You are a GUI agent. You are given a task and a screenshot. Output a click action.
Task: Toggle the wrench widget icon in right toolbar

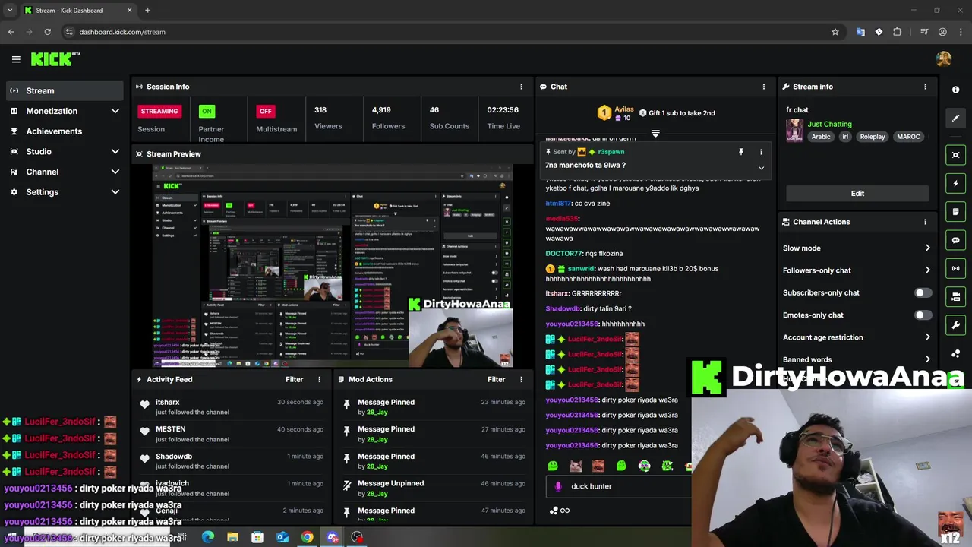pyautogui.click(x=956, y=325)
